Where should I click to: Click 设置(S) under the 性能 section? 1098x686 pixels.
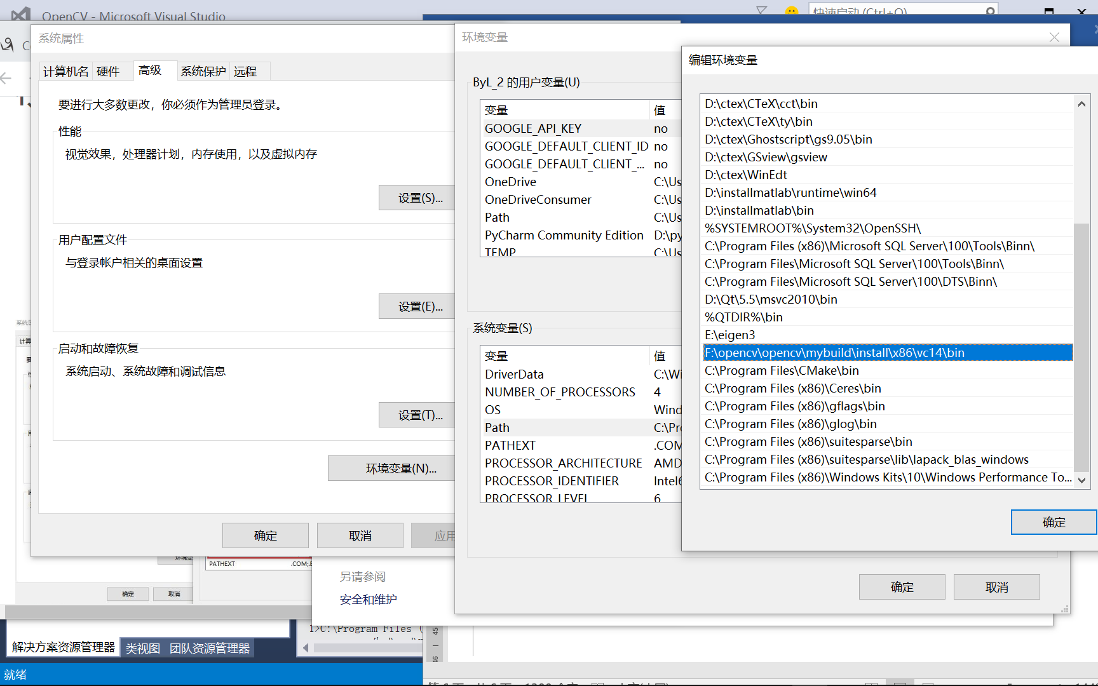(x=417, y=198)
